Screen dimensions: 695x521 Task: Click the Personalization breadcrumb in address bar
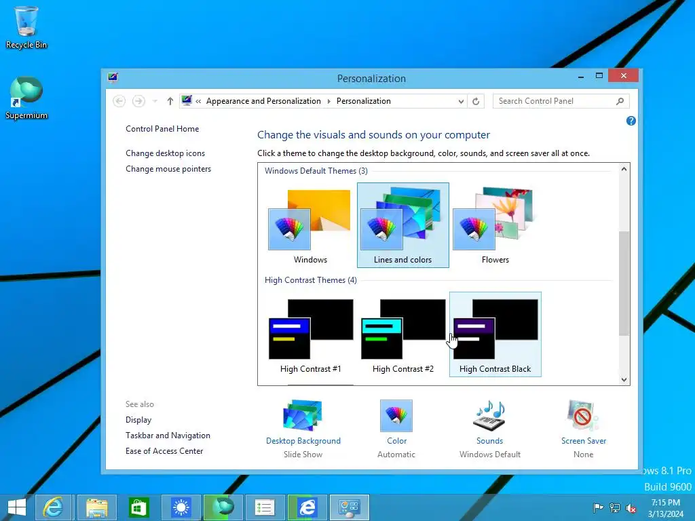click(x=364, y=101)
